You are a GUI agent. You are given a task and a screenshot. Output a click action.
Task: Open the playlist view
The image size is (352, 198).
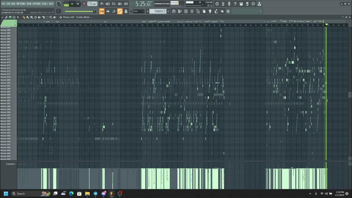click(x=174, y=11)
